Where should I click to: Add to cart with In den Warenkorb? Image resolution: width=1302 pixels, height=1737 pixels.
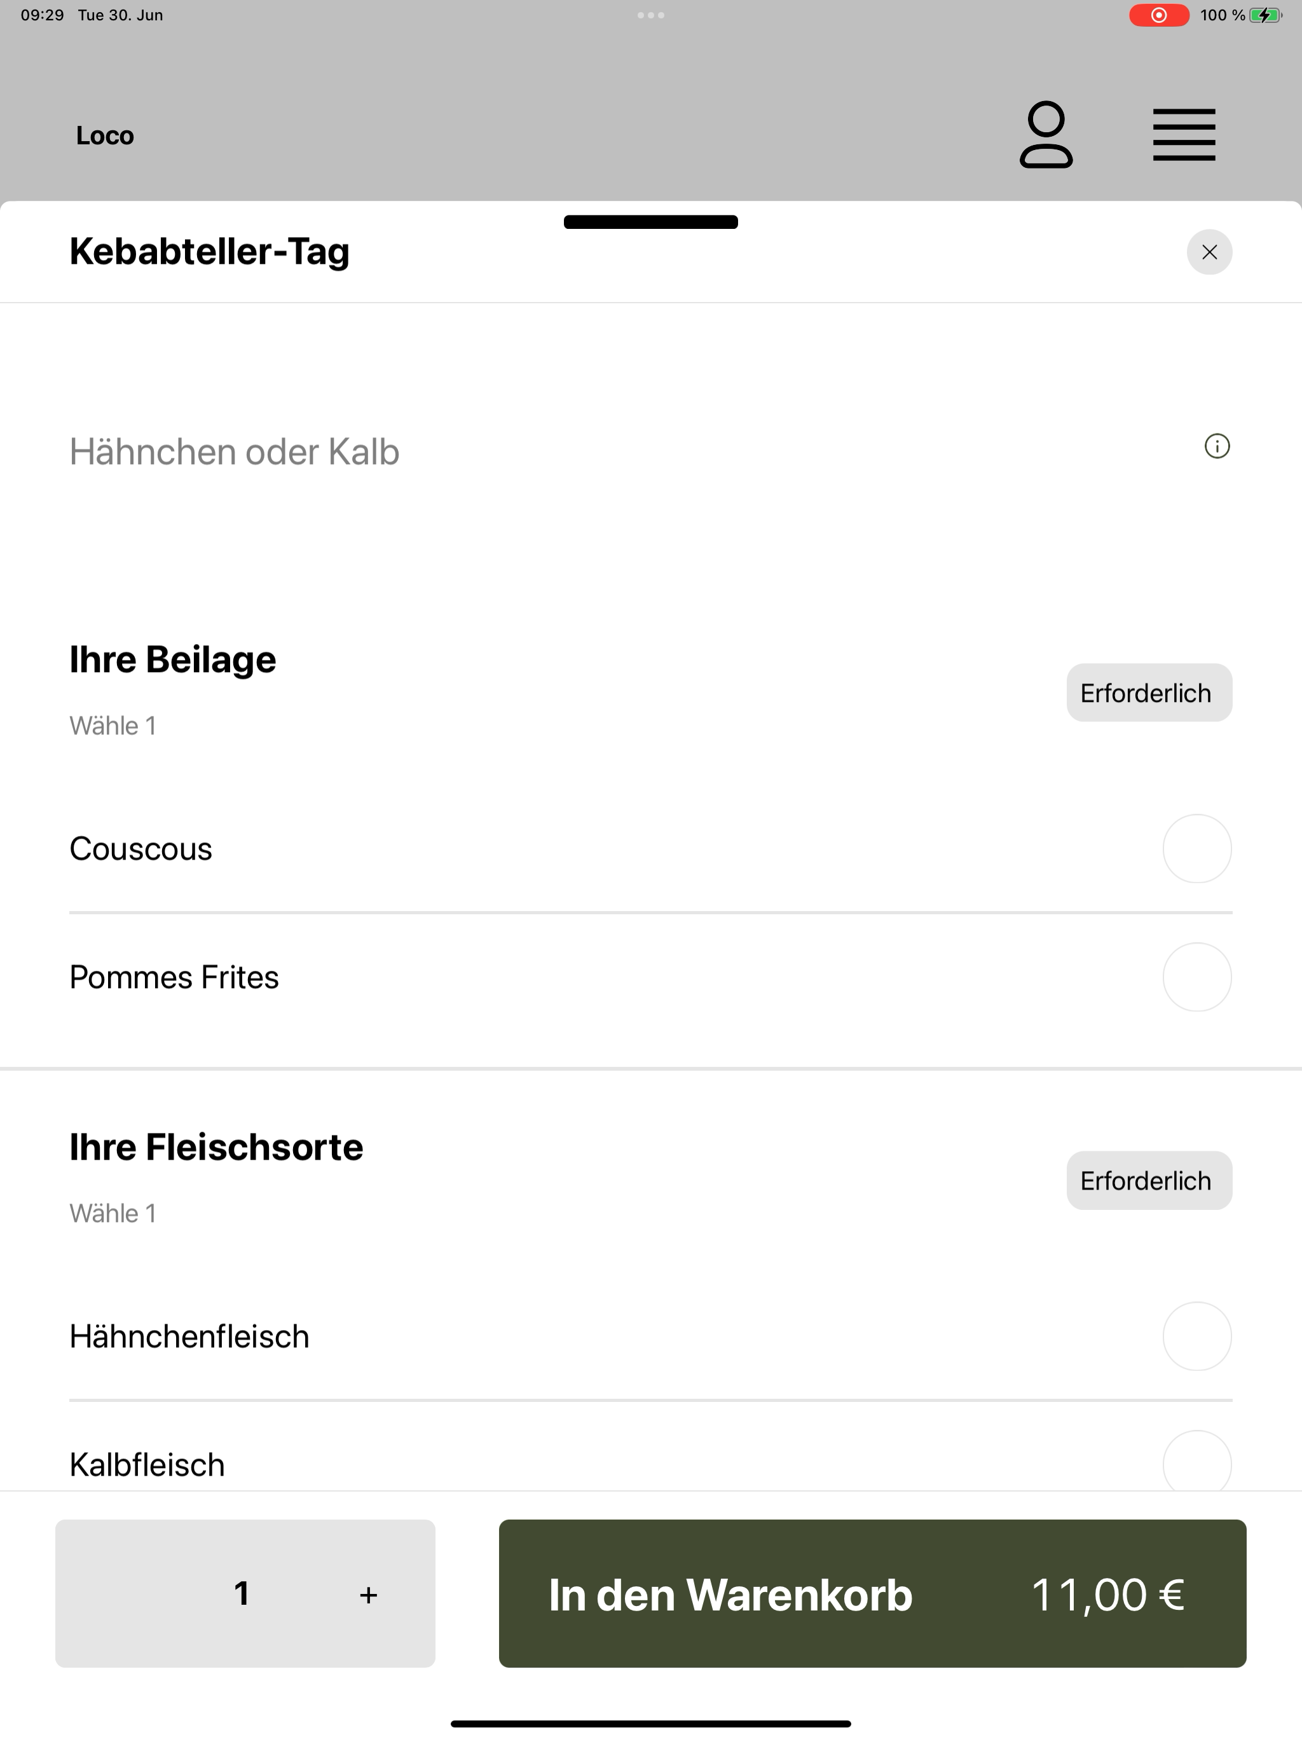pyautogui.click(x=872, y=1593)
